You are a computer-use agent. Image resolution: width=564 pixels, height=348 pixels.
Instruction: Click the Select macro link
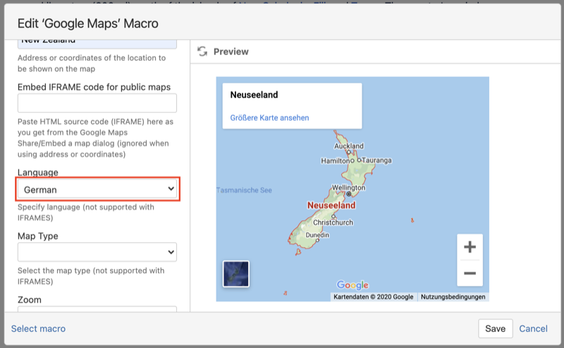(38, 328)
